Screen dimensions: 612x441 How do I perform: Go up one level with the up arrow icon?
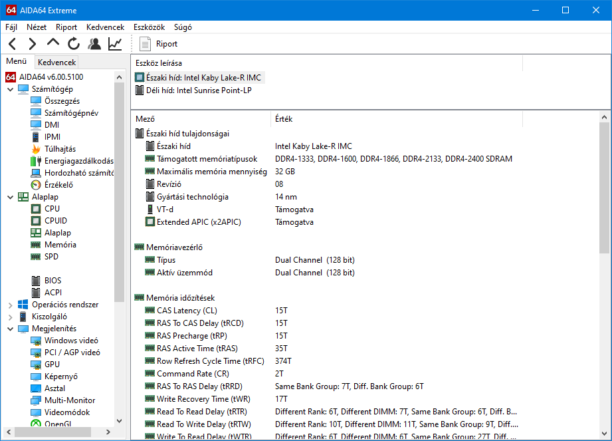pos(52,42)
